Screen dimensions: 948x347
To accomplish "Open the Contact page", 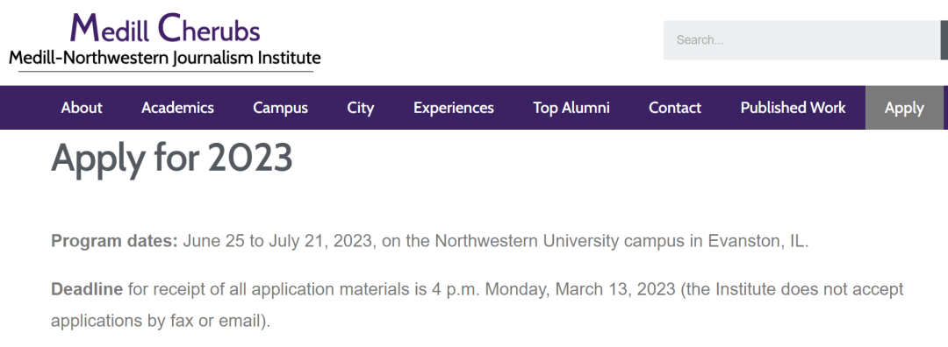I will tap(675, 108).
